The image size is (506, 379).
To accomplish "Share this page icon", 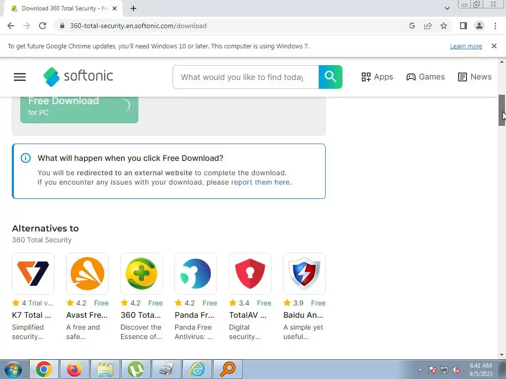I will [x=428, y=26].
